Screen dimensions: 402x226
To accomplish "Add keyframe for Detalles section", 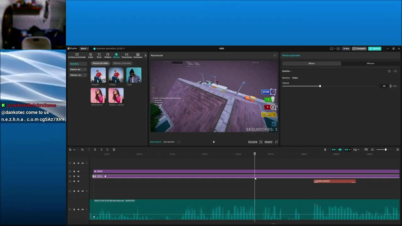I will tap(395, 71).
